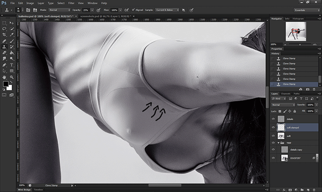The width and height of the screenshot is (322, 192).
Task: Select the History Brush tool
Action: [12, 47]
